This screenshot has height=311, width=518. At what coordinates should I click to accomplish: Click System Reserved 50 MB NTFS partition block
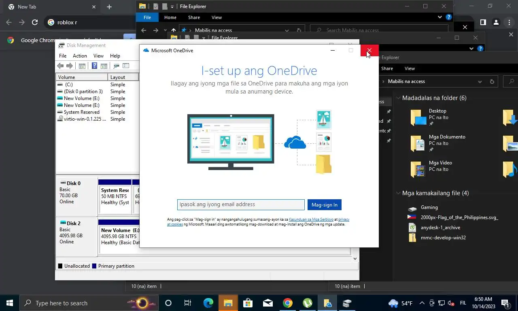coord(115,199)
